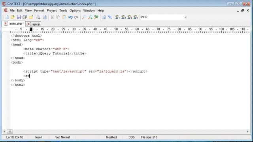Open the Window menu
The image size is (253, 142).
(x=89, y=11)
